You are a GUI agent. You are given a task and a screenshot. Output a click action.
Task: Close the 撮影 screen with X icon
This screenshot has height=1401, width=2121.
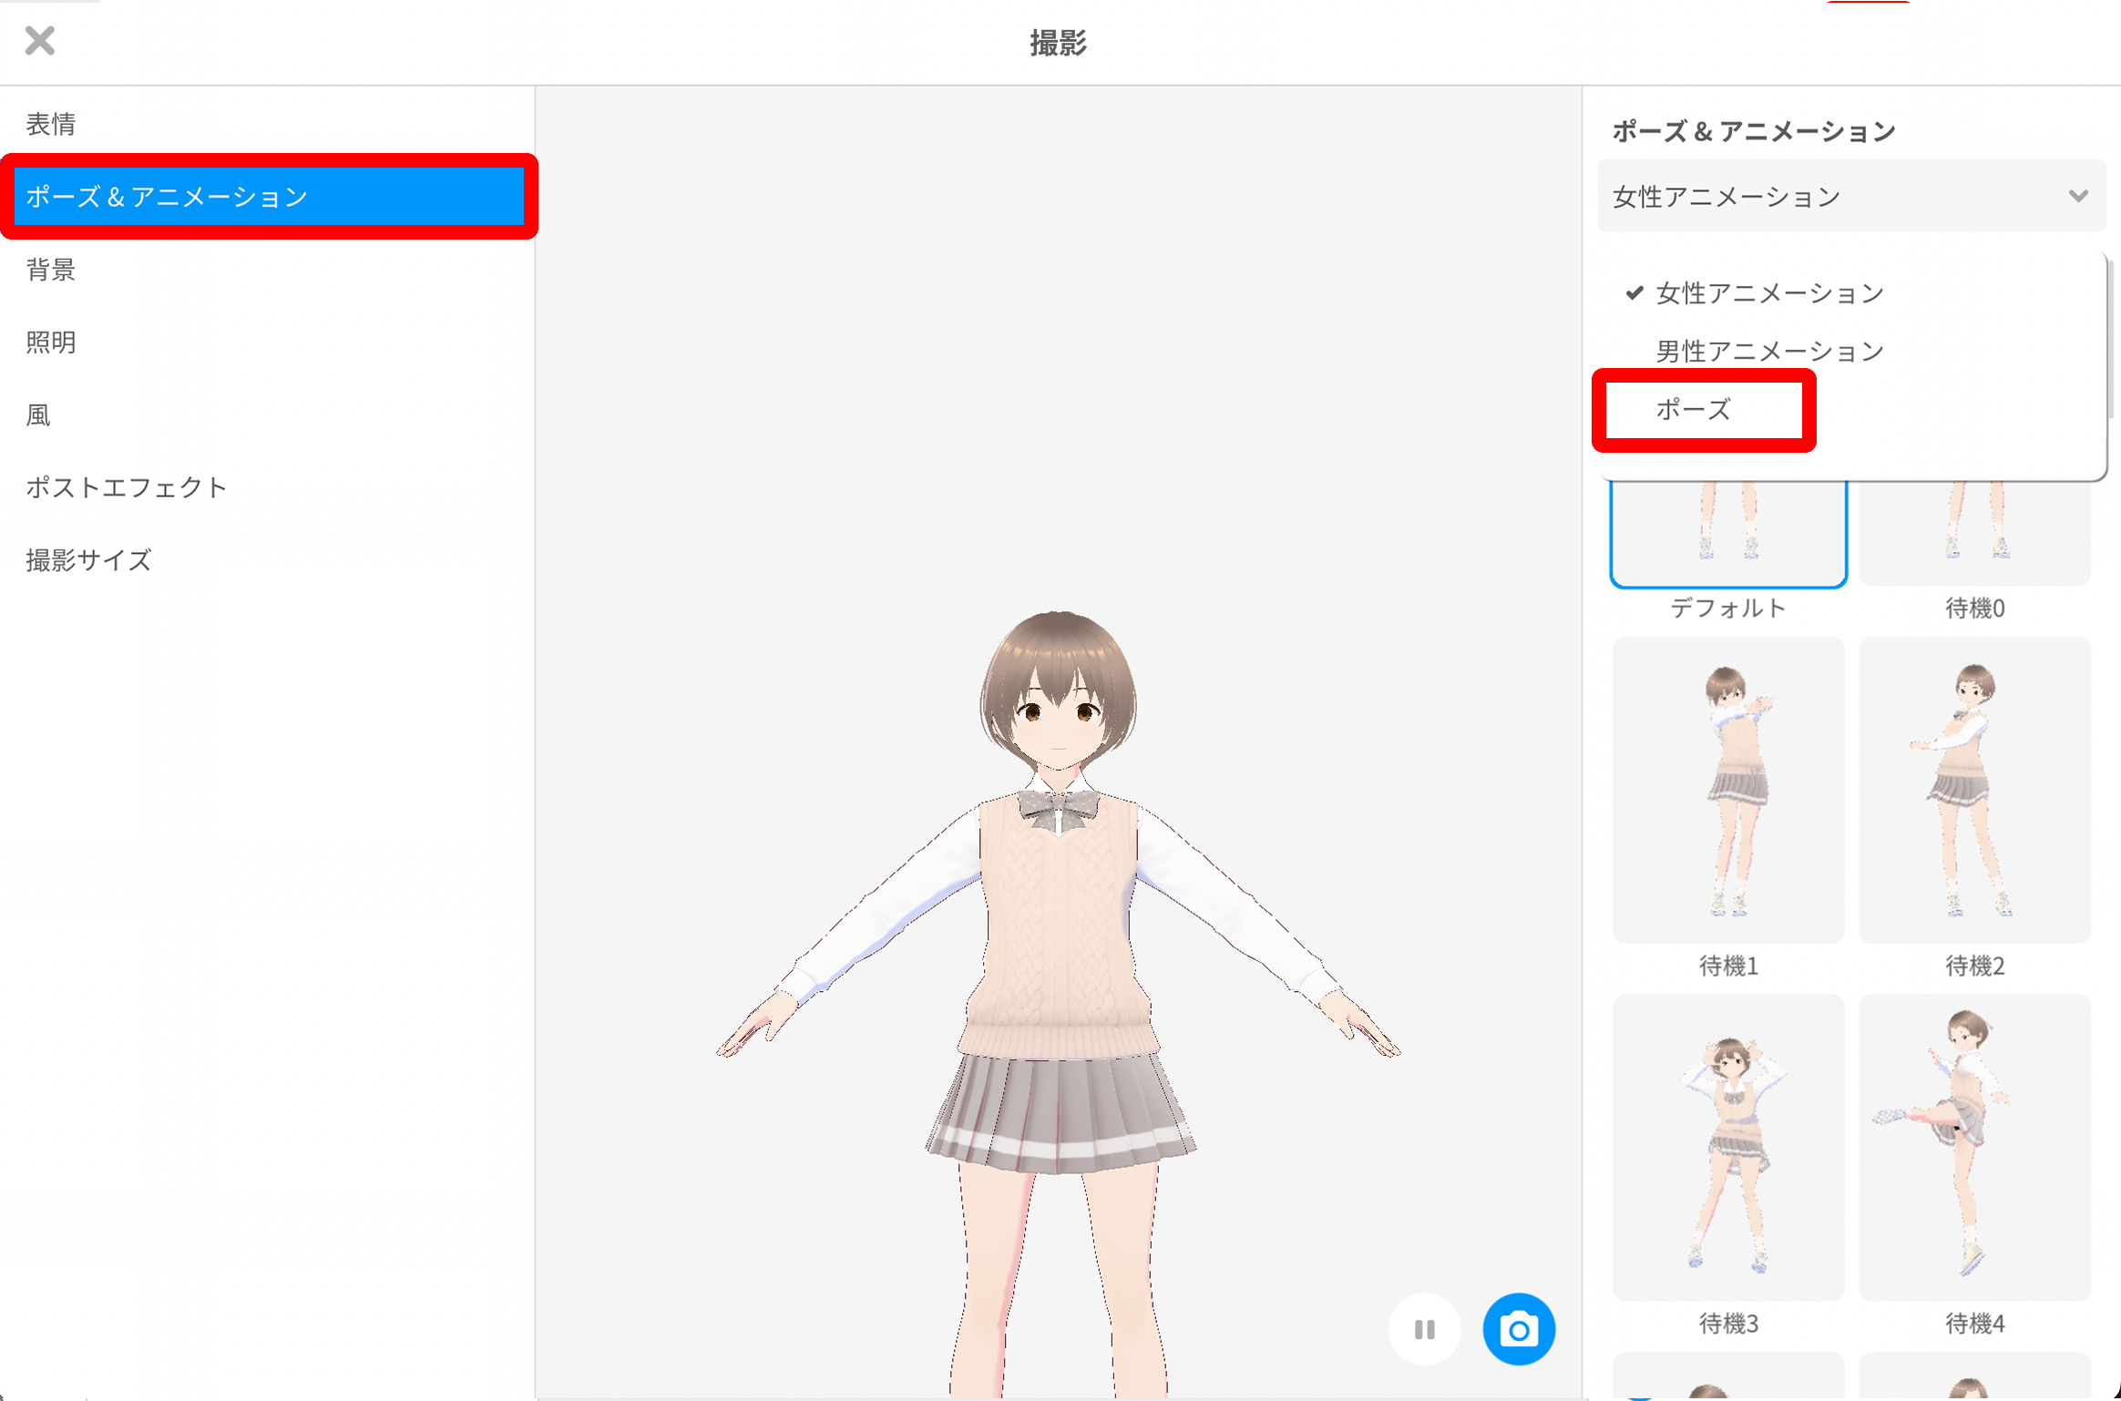(40, 41)
